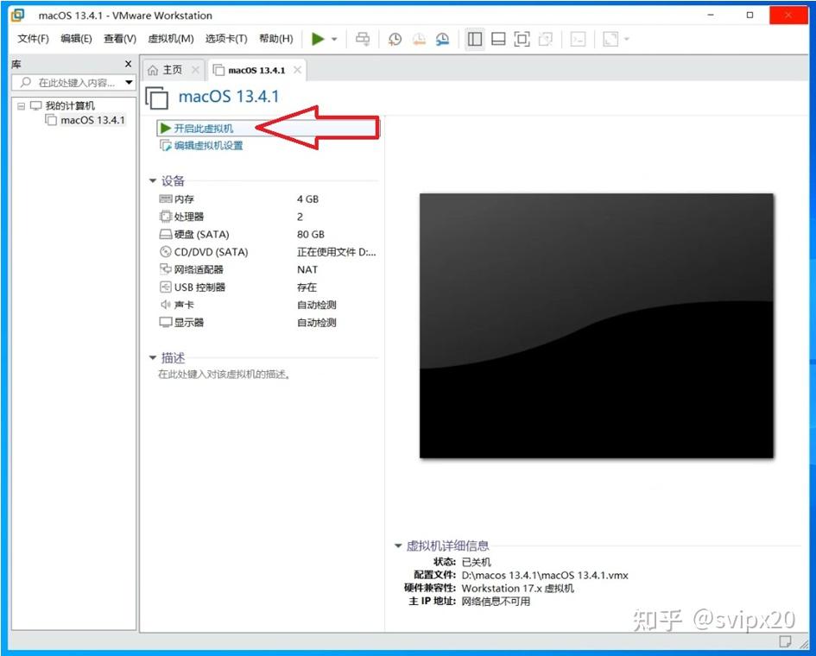Click the revert to snapshot icon
Screen dimensions: 816x656
[x=419, y=39]
